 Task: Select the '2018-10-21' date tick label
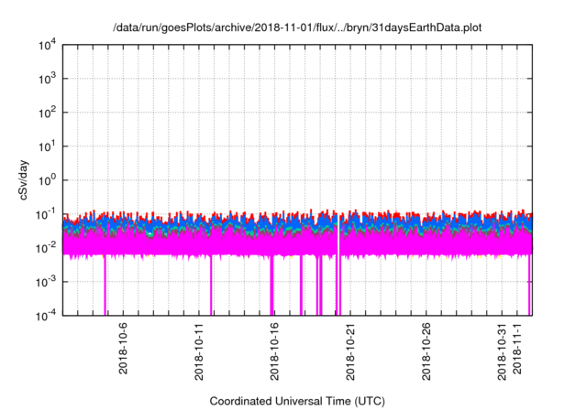350,351
